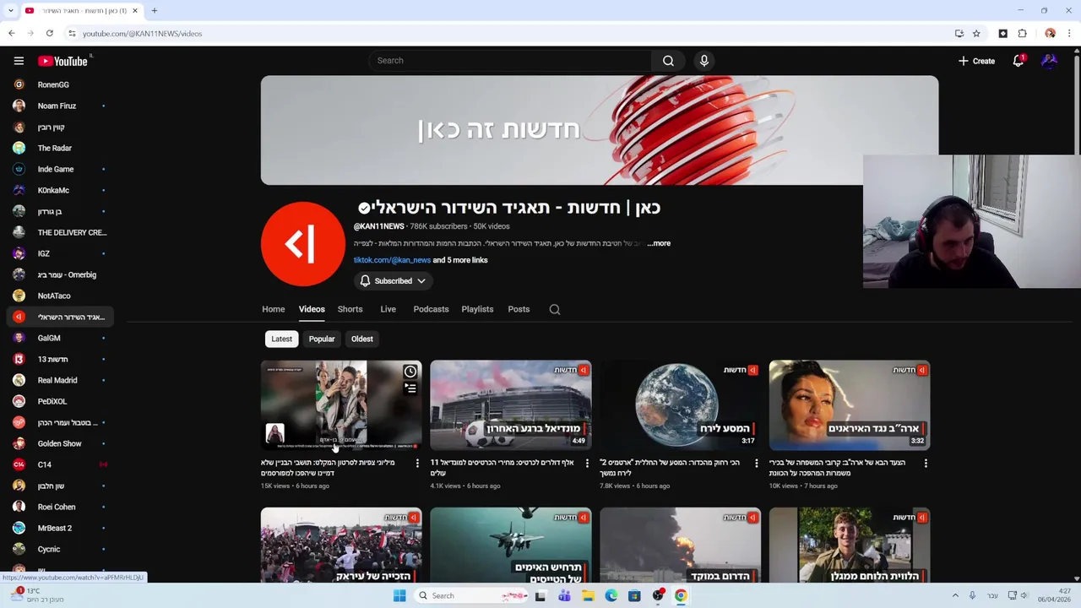This screenshot has width=1081, height=608.
Task: Open Chrome tab search dropdown
Action: (x=11, y=11)
